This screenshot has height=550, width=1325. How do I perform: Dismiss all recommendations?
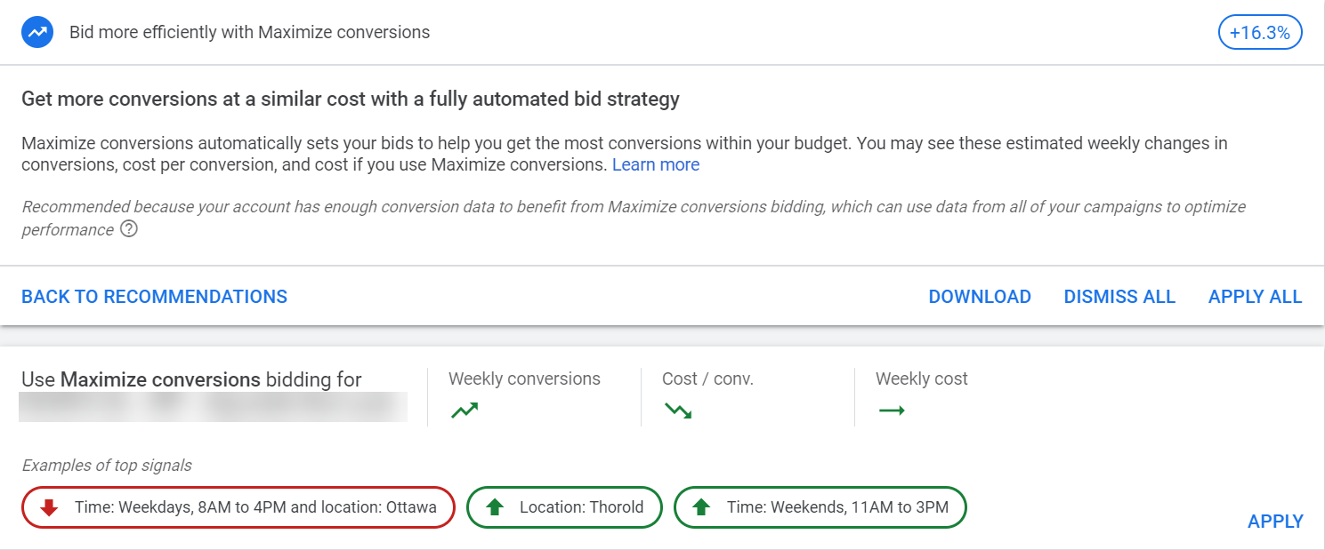pos(1119,297)
